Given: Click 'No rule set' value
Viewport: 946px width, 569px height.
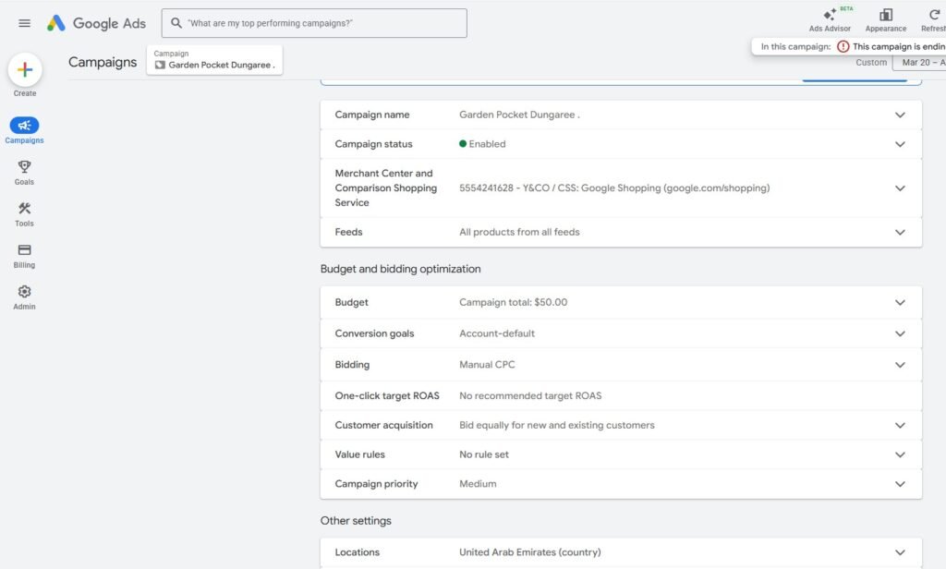Looking at the screenshot, I should tap(484, 454).
